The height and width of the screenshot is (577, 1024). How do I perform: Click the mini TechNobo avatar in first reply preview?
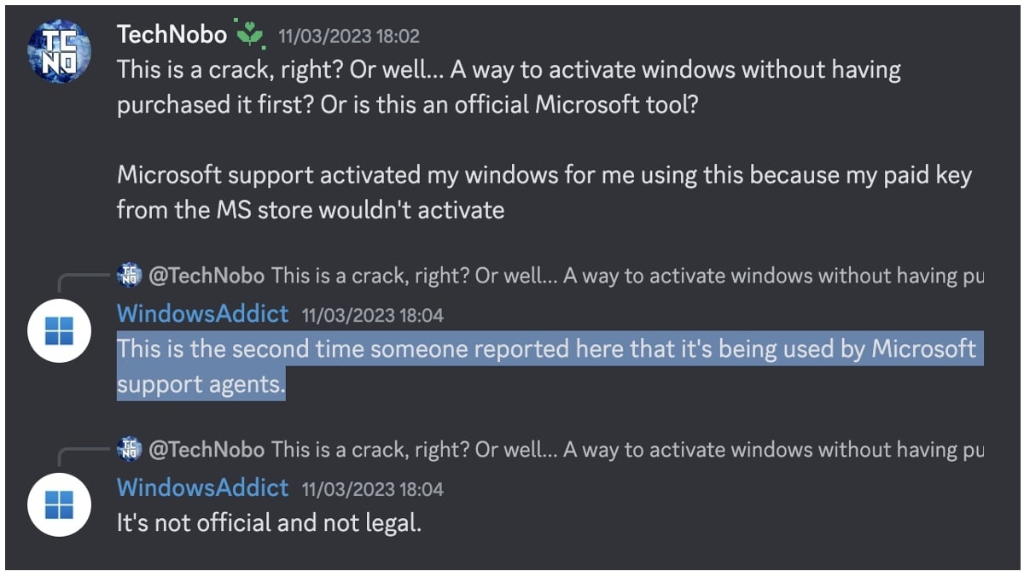click(128, 273)
